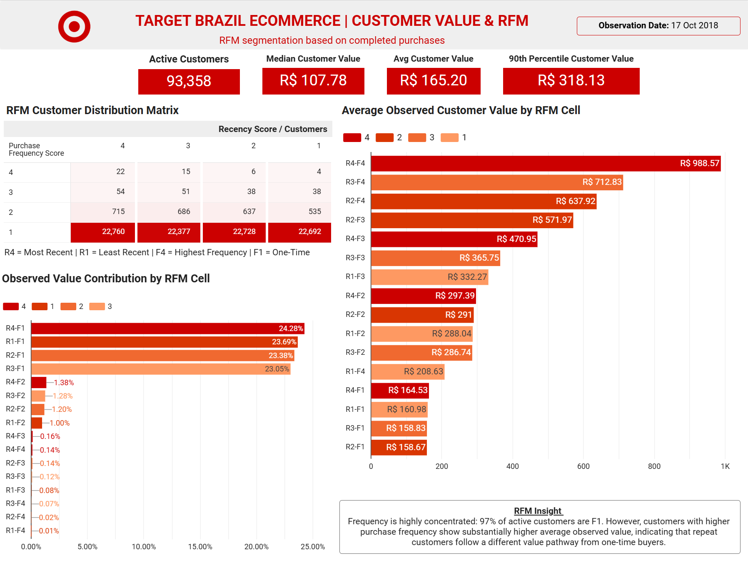Click the matrix cell with value 54
Image resolution: width=748 pixels, height=563 pixels.
pos(103,192)
